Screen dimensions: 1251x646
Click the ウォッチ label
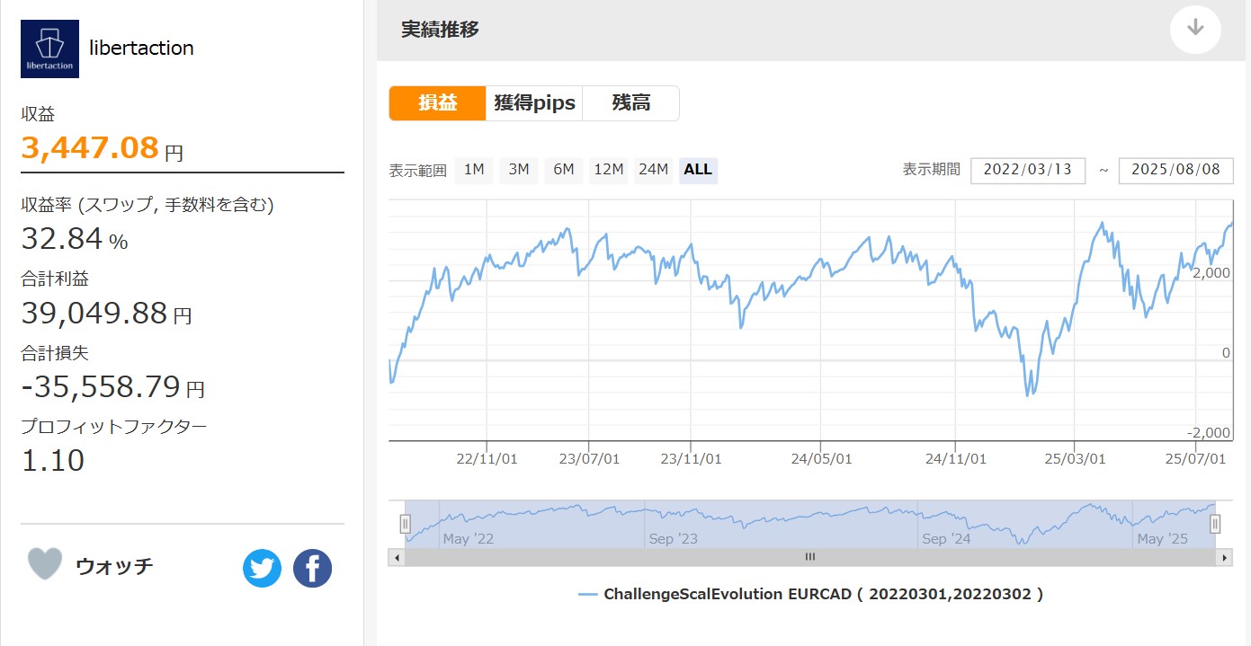pos(114,566)
